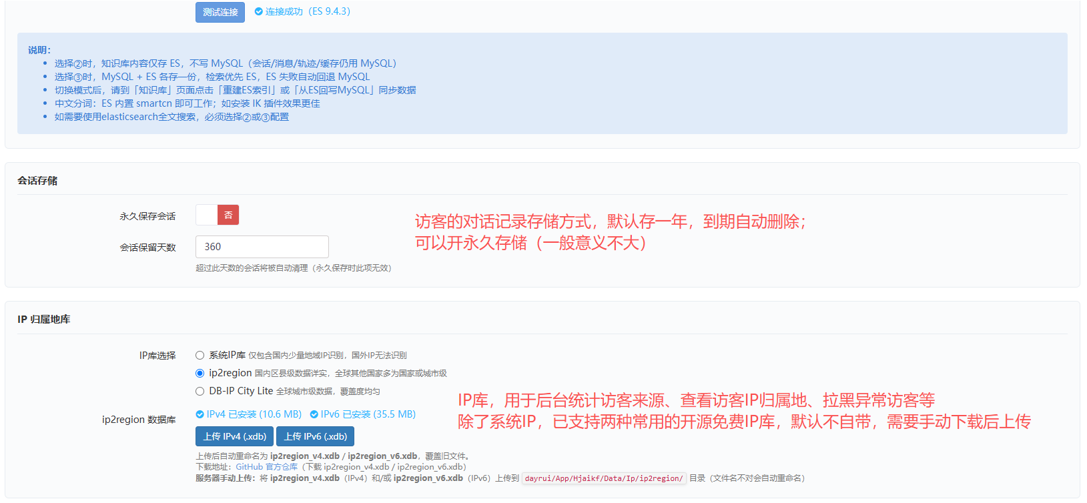Focus the 会话保留天数 input showing 360
This screenshot has width=1087, height=503.
(x=262, y=247)
